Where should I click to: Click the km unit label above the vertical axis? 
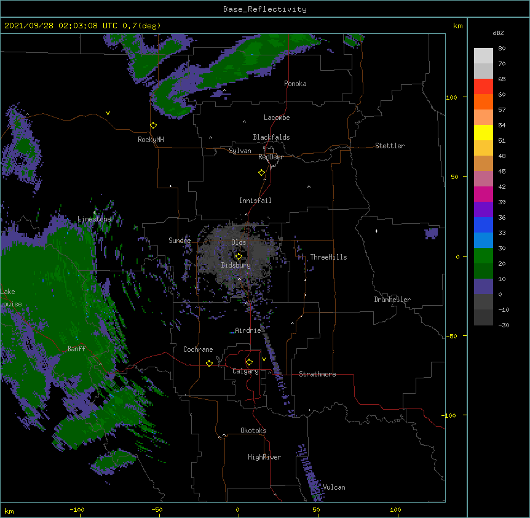[x=457, y=26]
